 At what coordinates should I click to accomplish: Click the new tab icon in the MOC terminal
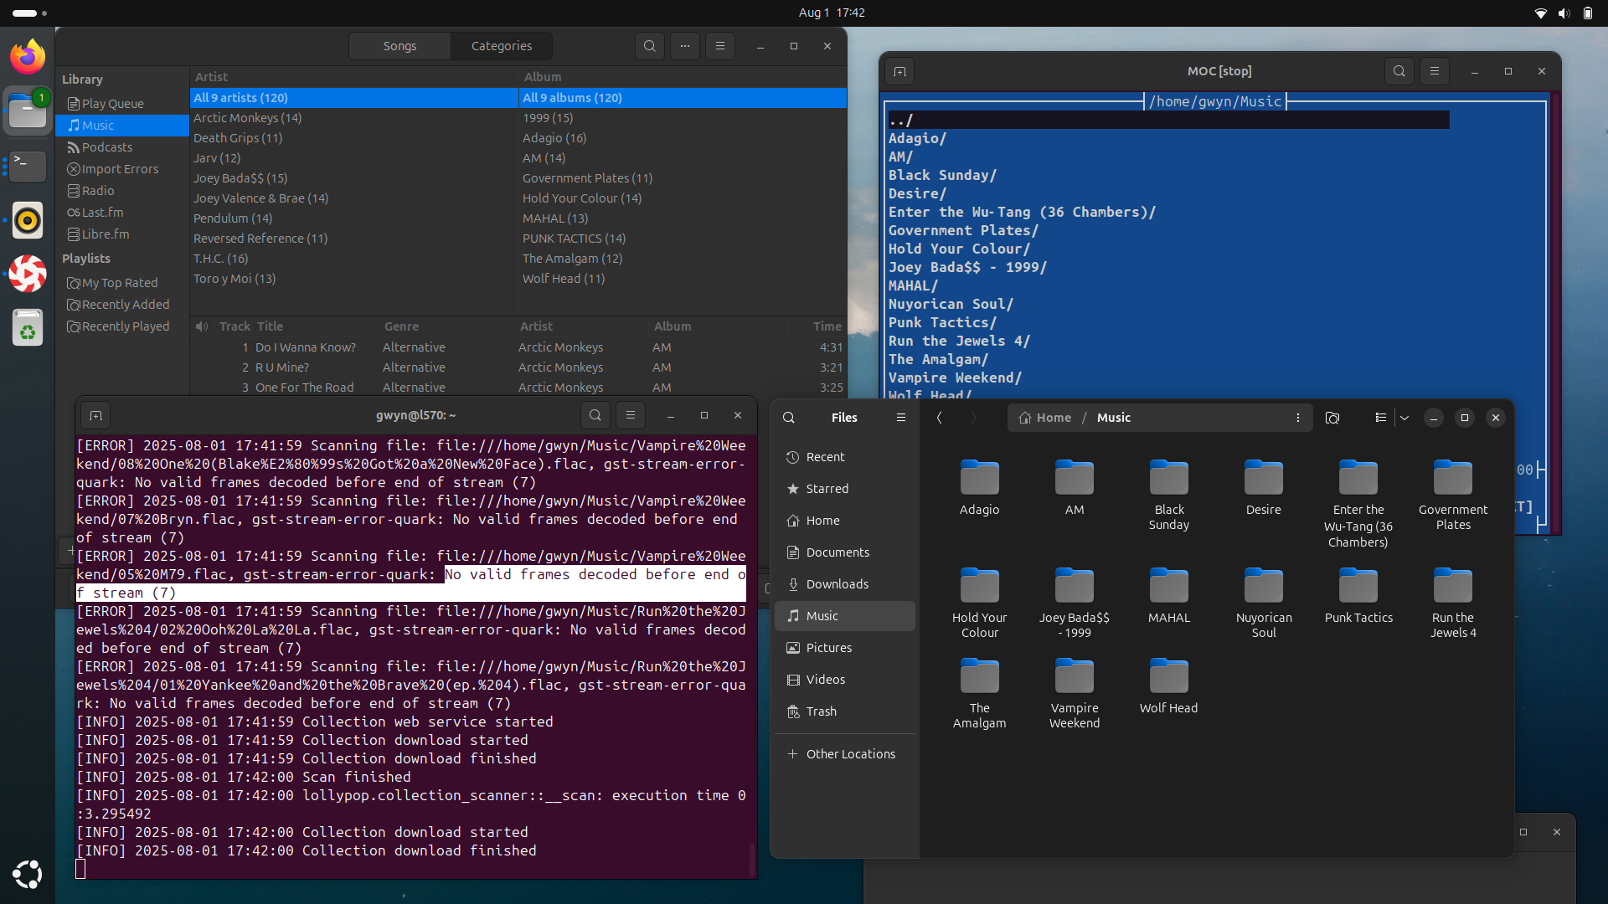point(899,71)
